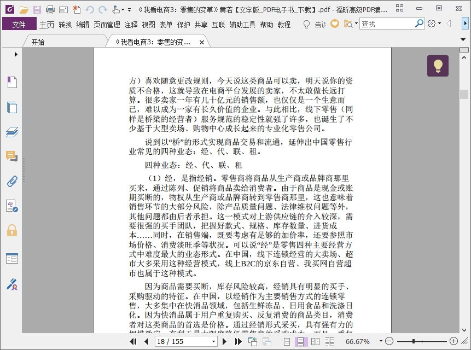Open the Page thumbnails panel icon
The width and height of the screenshot is (471, 350).
[x=12, y=107]
